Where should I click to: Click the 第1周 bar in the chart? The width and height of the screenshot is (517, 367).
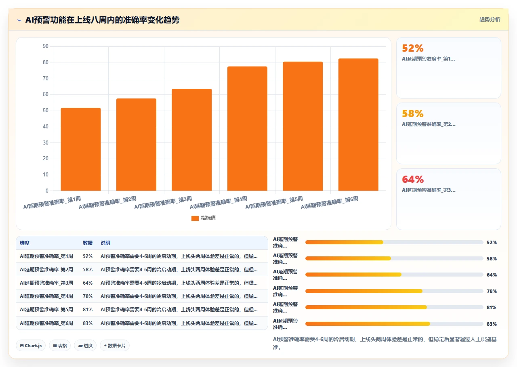tap(81, 149)
